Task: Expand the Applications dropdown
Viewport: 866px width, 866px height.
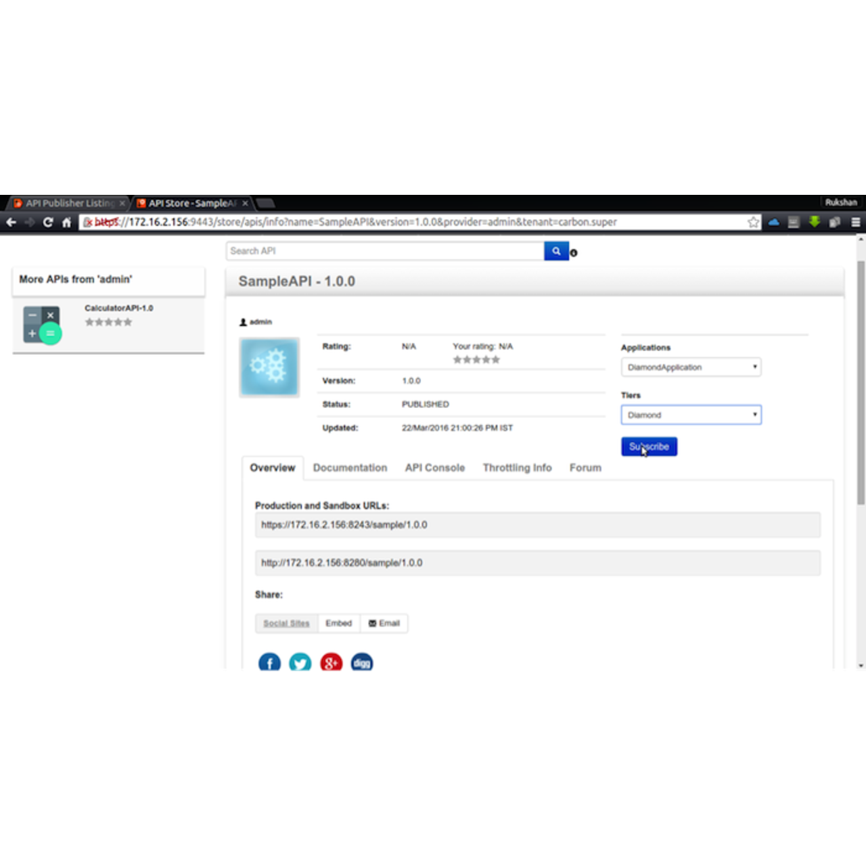Action: [x=691, y=367]
